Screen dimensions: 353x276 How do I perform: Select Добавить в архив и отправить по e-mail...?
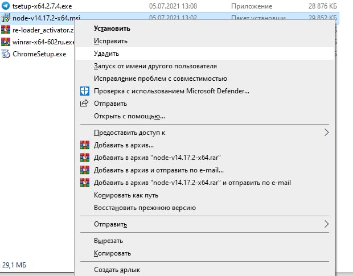(x=204, y=170)
